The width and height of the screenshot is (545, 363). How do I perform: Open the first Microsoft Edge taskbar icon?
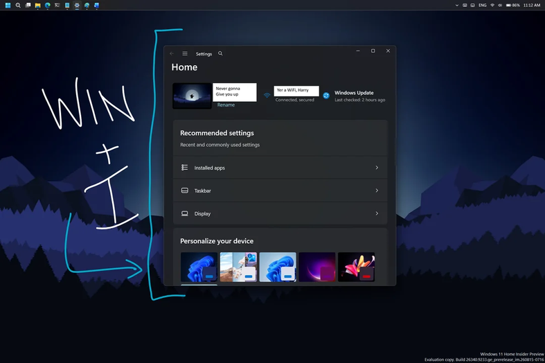pos(48,6)
